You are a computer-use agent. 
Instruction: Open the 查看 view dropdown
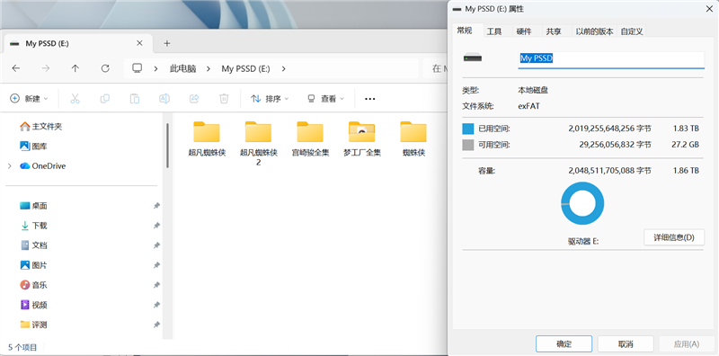(x=326, y=99)
